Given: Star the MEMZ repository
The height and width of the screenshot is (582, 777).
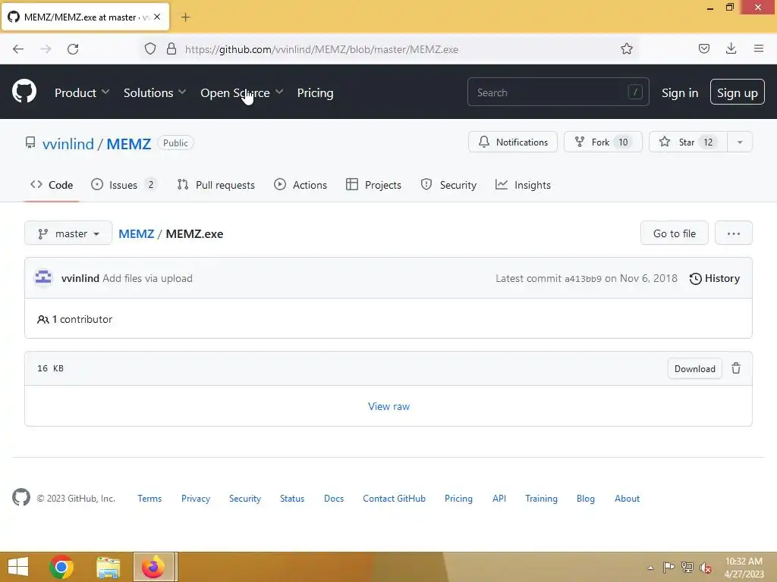Looking at the screenshot, I should click(687, 142).
